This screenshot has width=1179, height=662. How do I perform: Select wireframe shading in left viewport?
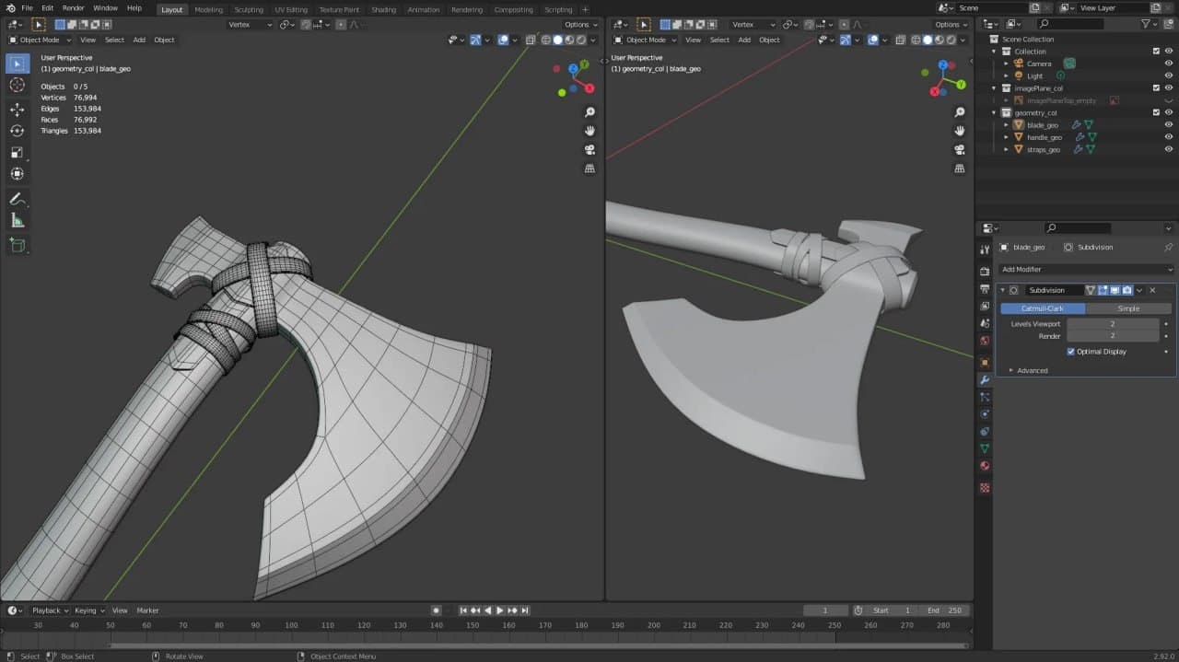545,40
